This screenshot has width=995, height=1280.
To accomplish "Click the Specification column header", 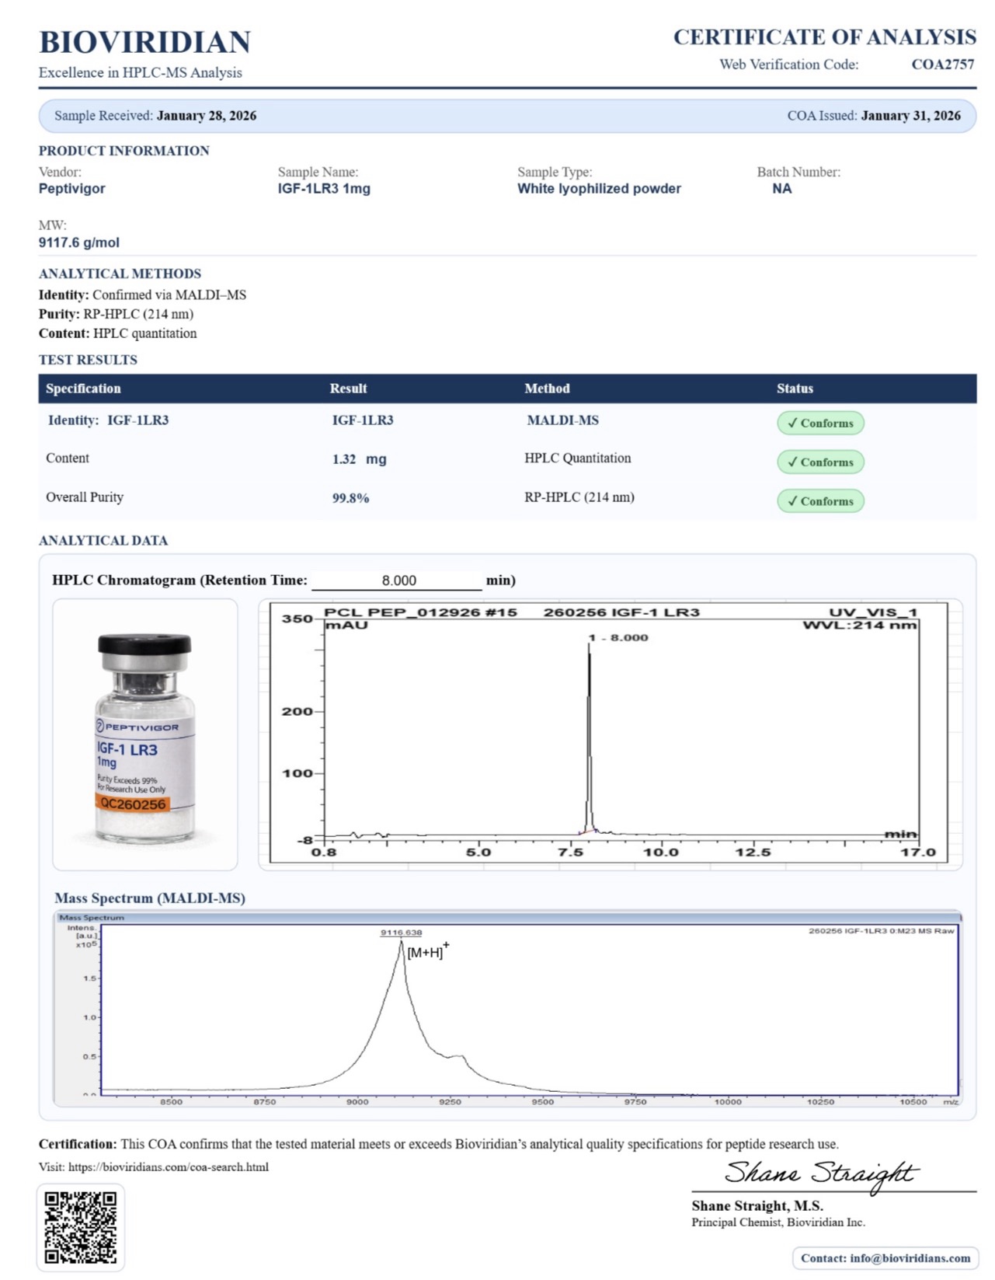I will [83, 389].
